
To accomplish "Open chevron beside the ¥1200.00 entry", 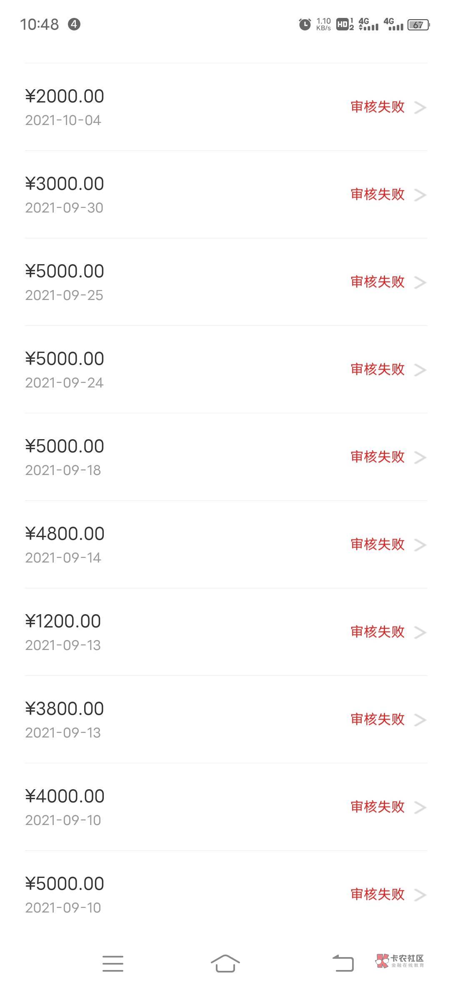I will 420,632.
